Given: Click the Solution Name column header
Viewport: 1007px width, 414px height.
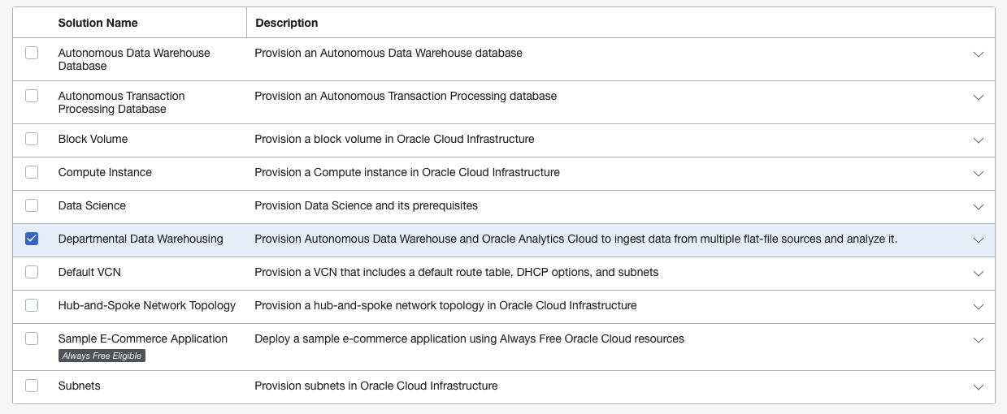Looking at the screenshot, I should [x=98, y=23].
